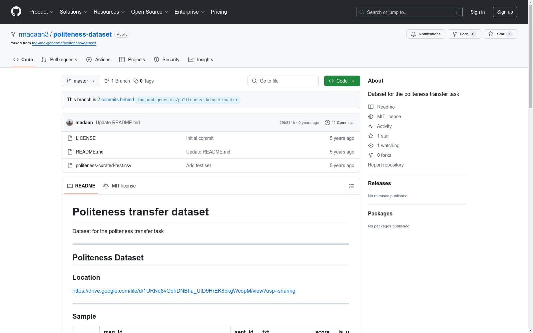Click the Releases heading link

pos(379,183)
